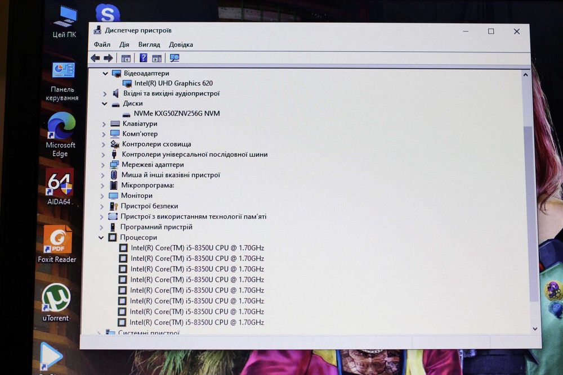Open Панель керування desktop icon
Viewport: 563px width, 375px height.
click(x=62, y=81)
